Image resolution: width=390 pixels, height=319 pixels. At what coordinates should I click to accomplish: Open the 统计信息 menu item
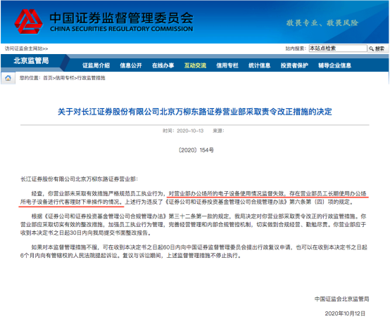tap(260, 65)
